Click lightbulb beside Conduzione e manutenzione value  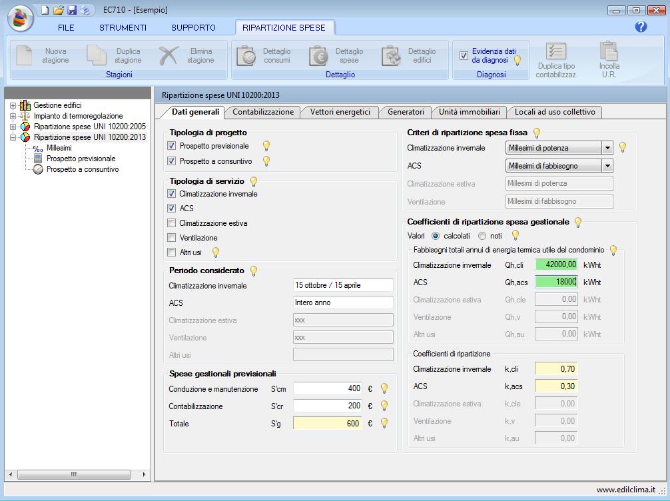pos(384,388)
